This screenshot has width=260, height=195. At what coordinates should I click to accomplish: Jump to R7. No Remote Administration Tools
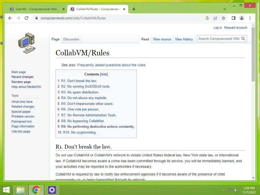[89, 115]
